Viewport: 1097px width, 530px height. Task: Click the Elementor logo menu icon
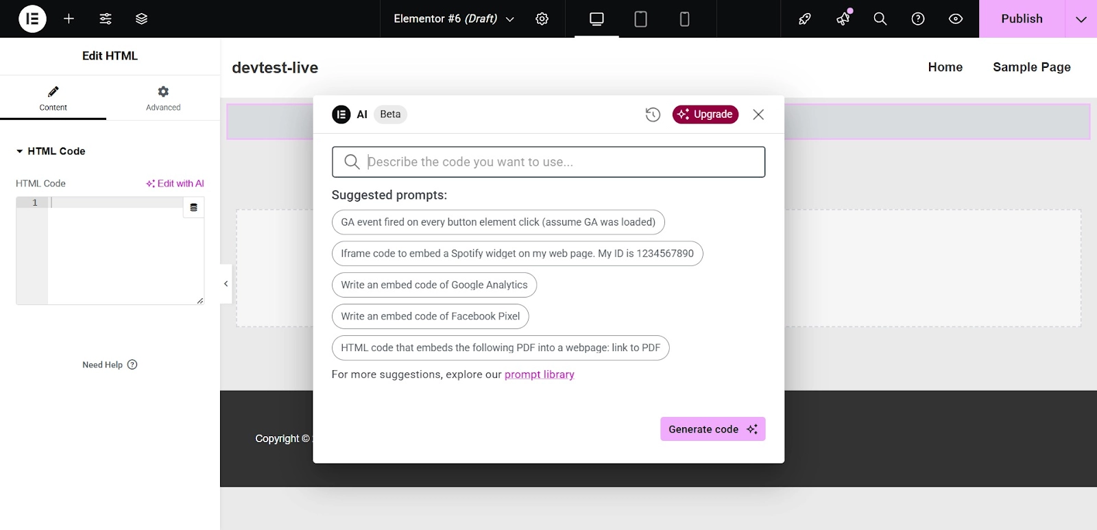click(x=32, y=19)
